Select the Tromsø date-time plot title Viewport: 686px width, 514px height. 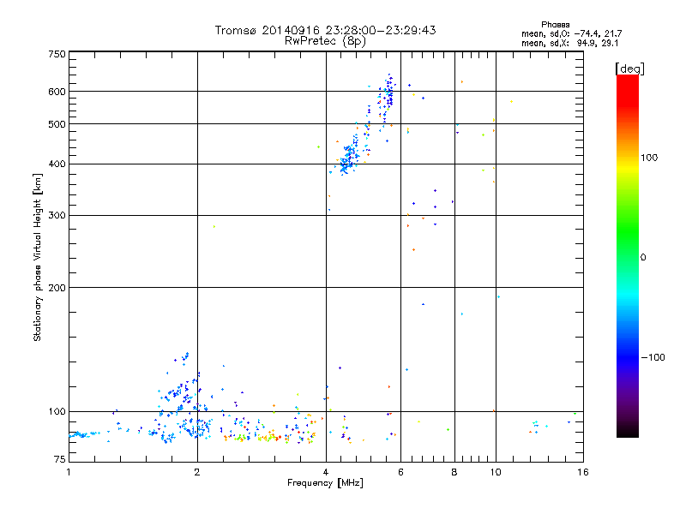[x=325, y=30]
